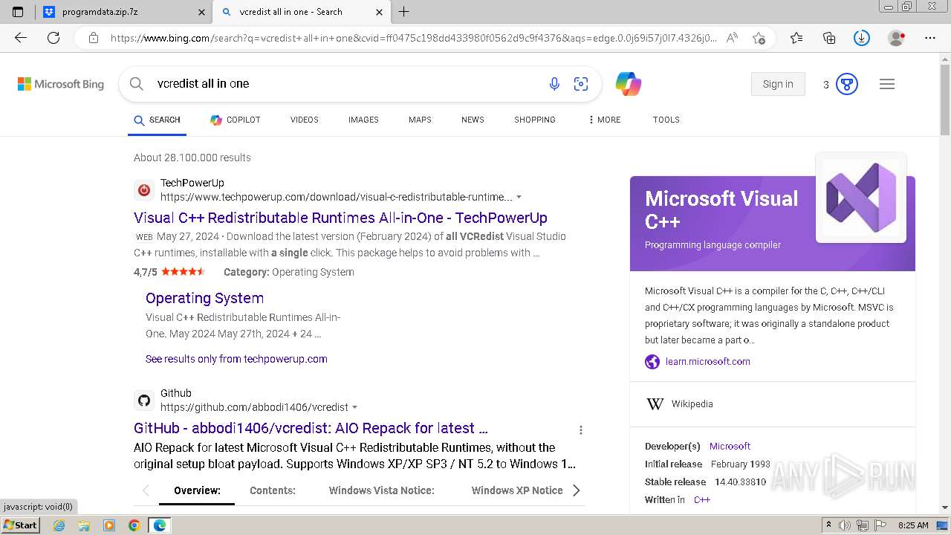Show hidden tray icons arrow
Viewport: 951px width, 535px height.
click(828, 525)
